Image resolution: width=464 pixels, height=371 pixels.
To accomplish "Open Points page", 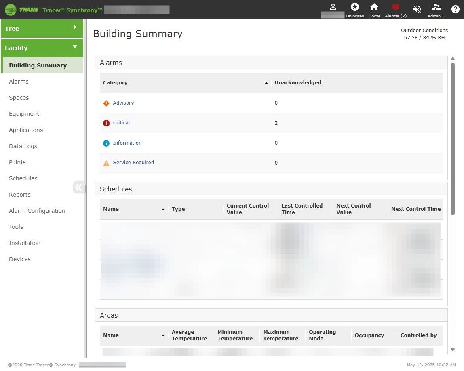I will [17, 162].
